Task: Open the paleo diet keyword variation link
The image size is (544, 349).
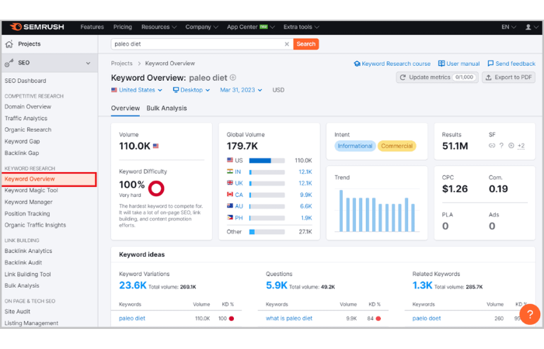Action: (x=132, y=319)
